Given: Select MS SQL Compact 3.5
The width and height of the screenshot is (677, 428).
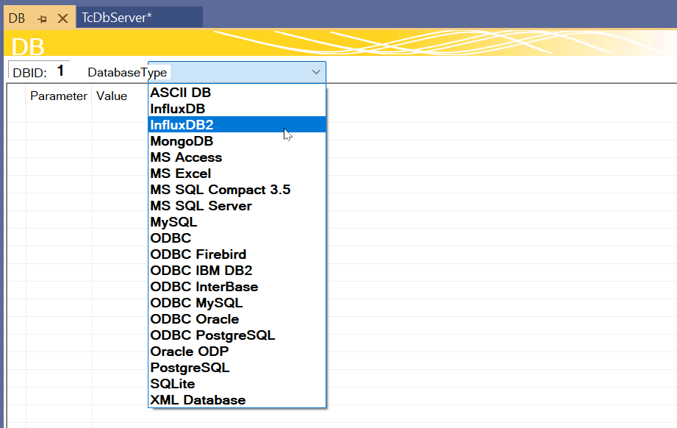Looking at the screenshot, I should pos(237,190).
